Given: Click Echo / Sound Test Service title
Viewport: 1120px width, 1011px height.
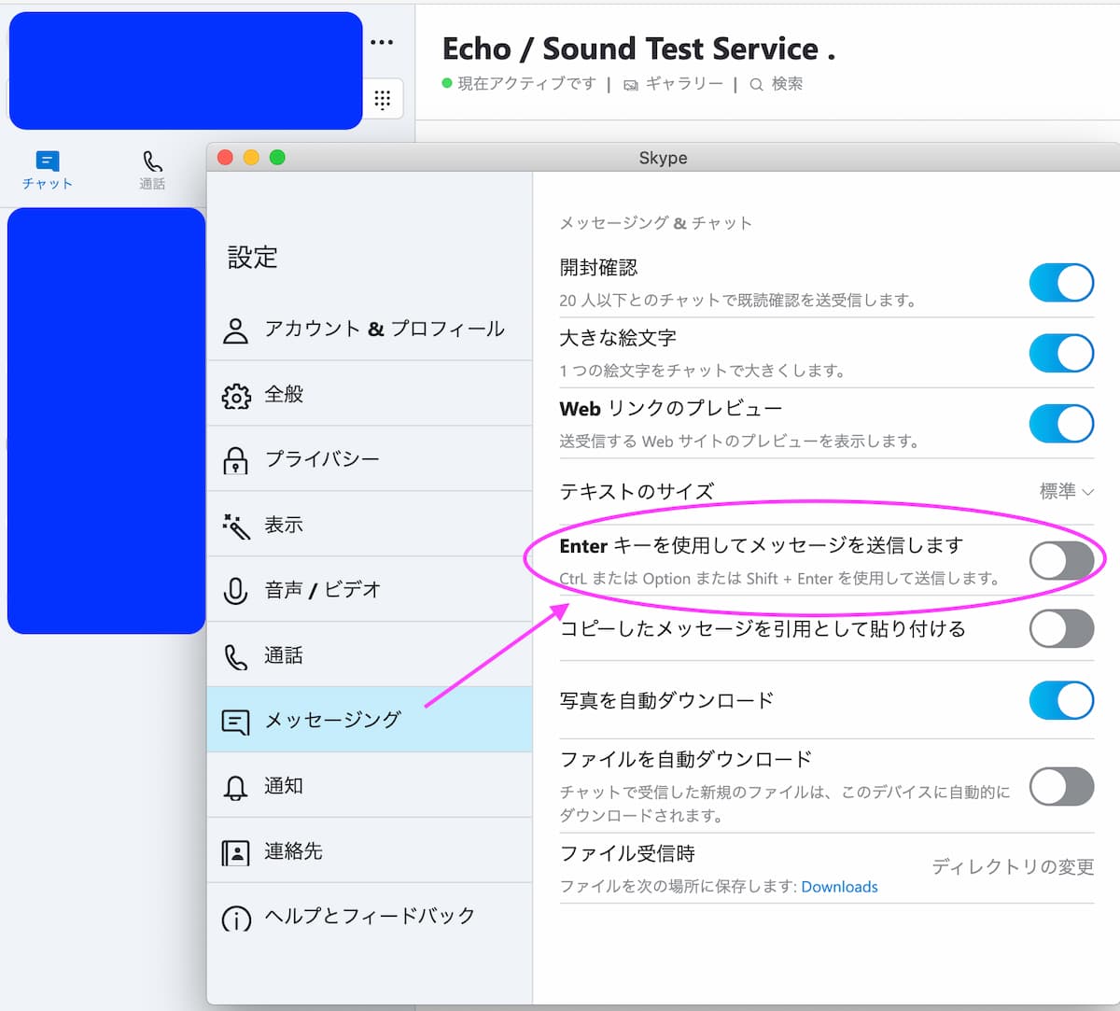Looking at the screenshot, I should [638, 49].
